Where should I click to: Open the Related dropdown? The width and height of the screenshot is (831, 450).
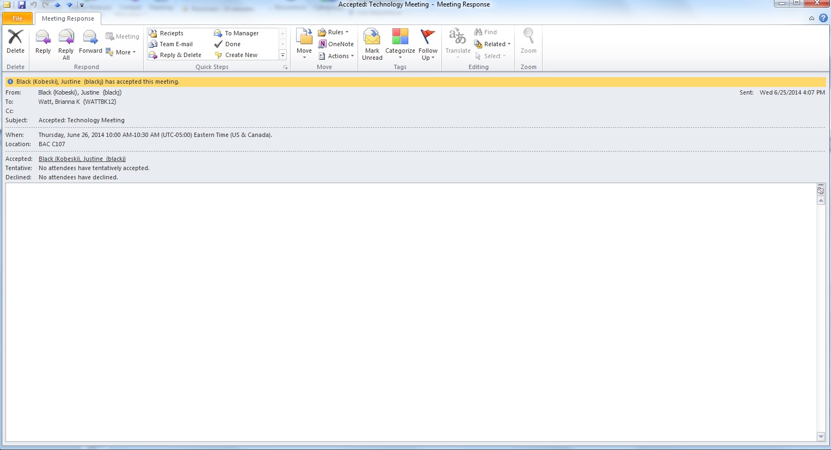tap(493, 44)
